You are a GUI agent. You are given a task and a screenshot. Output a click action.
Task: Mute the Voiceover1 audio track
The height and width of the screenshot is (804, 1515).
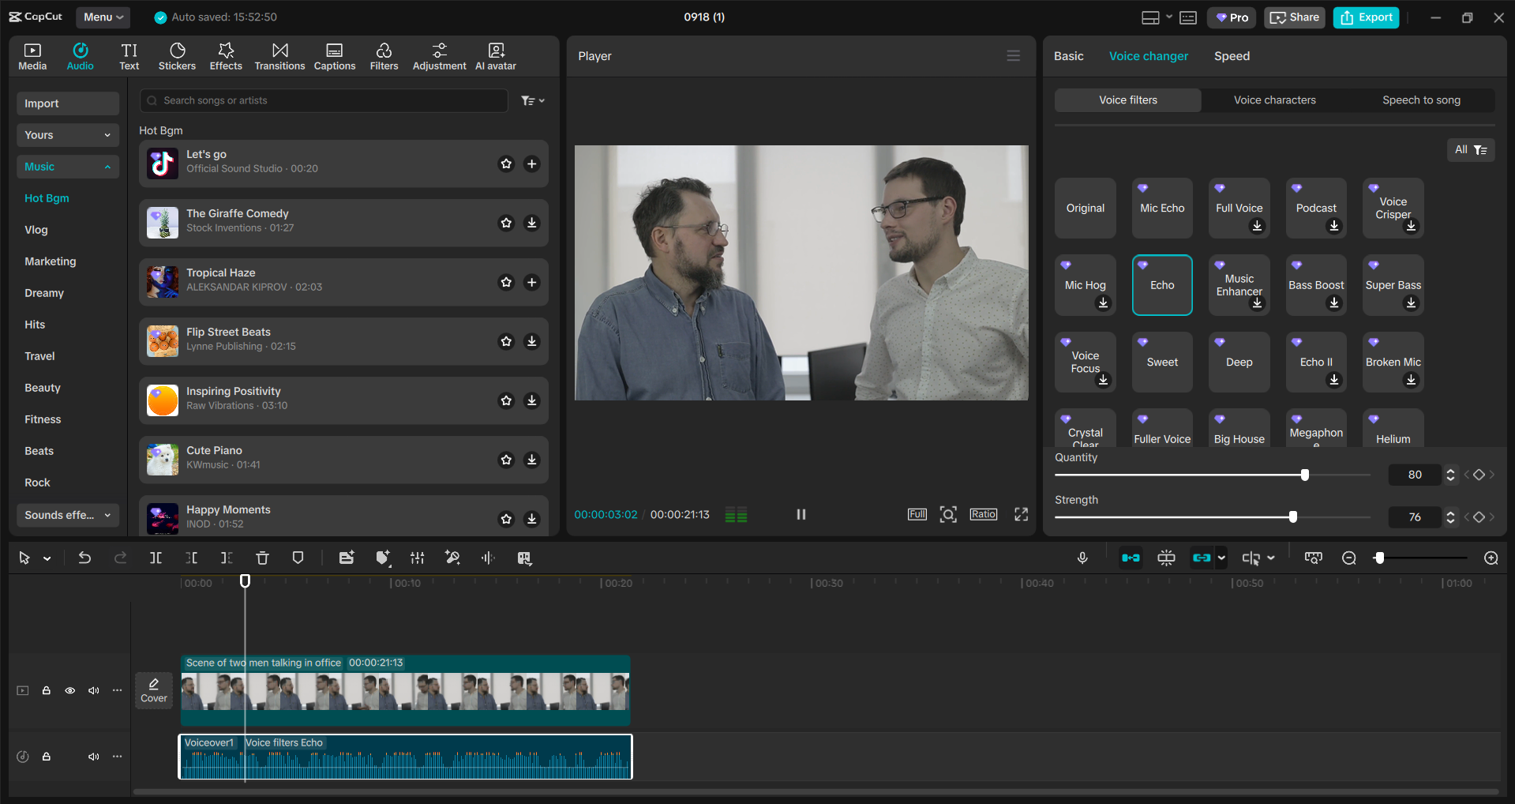(x=94, y=756)
